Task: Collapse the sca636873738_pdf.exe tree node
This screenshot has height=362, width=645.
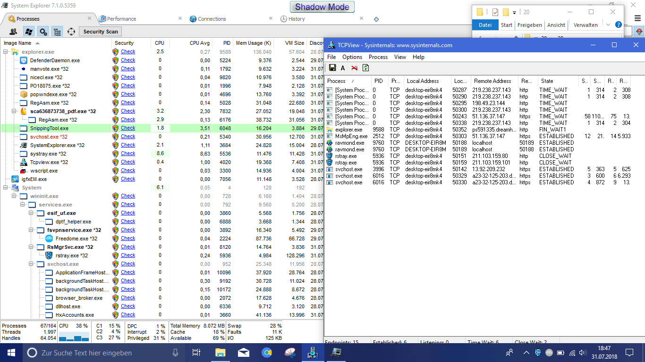Action: point(14,111)
